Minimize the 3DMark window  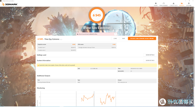coord(186,1)
